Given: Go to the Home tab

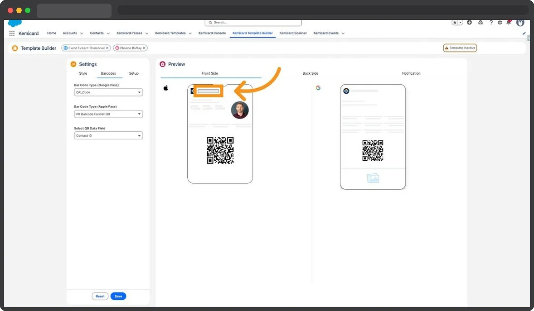Looking at the screenshot, I should pos(51,33).
